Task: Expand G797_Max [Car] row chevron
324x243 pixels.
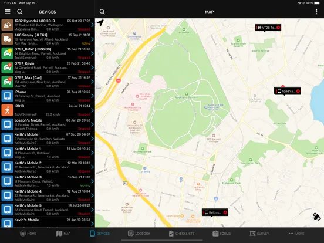Action: point(92,82)
